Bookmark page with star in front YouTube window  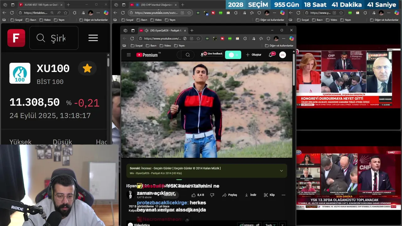198,38
